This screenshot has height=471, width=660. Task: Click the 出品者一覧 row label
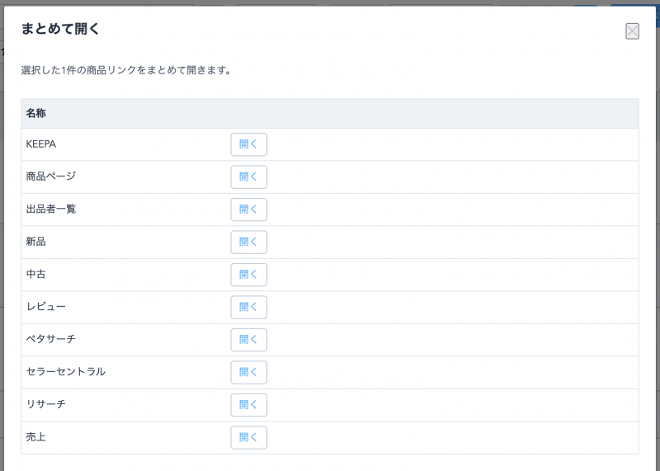click(51, 210)
